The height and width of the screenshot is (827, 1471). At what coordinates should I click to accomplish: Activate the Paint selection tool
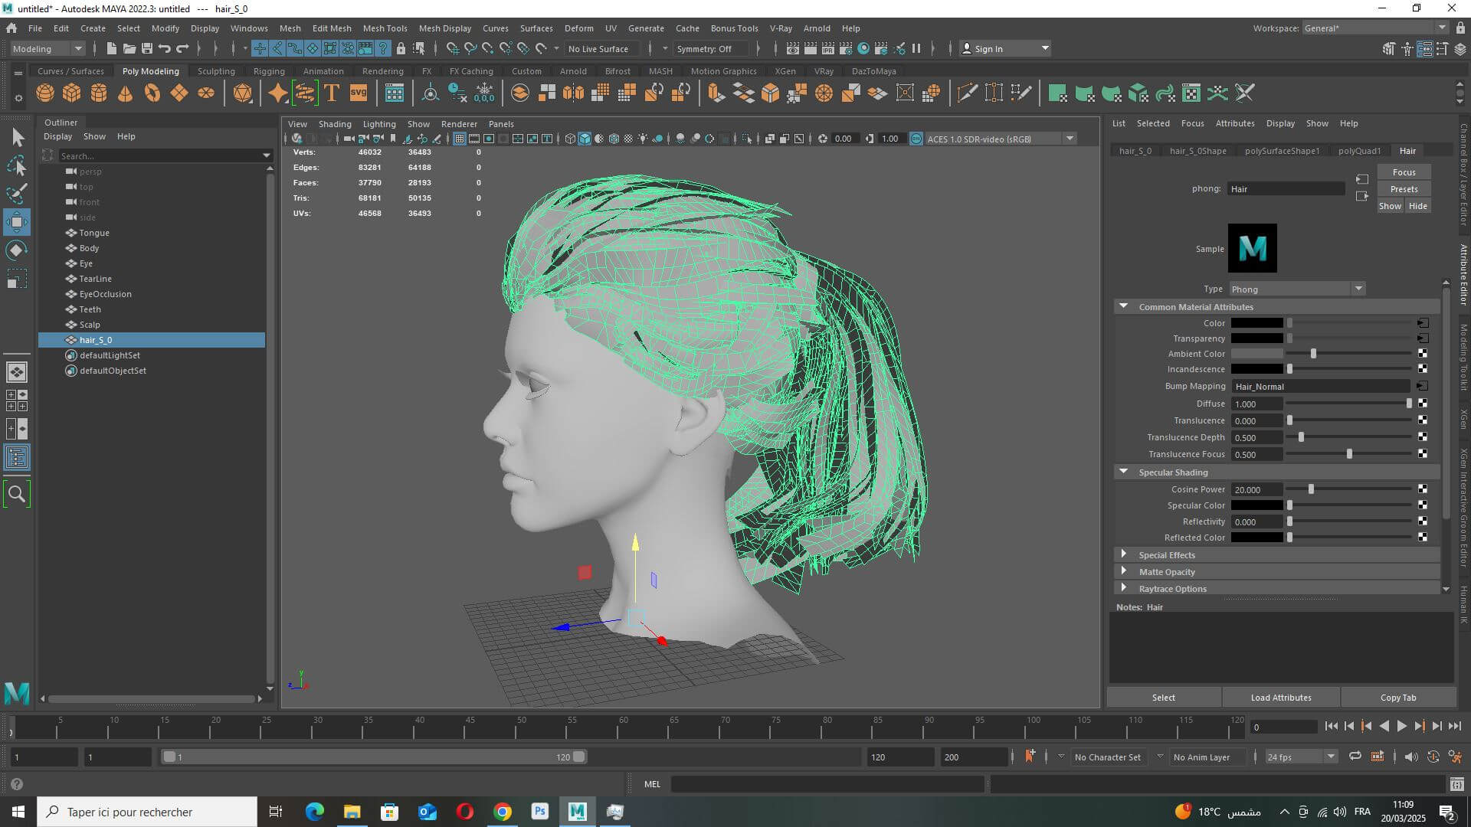click(17, 193)
